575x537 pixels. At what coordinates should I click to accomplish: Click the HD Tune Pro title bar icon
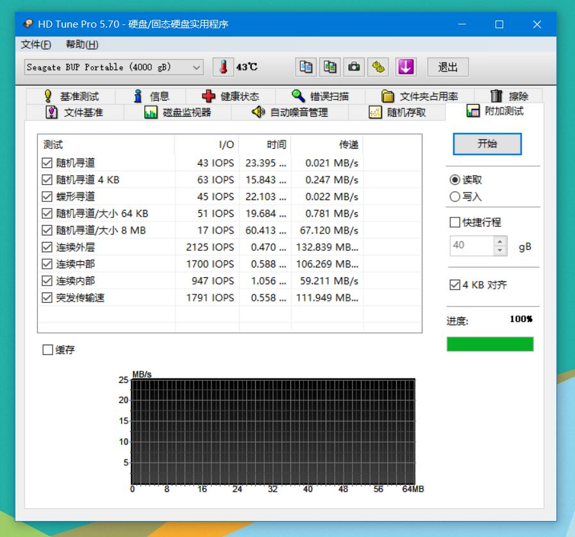point(28,24)
